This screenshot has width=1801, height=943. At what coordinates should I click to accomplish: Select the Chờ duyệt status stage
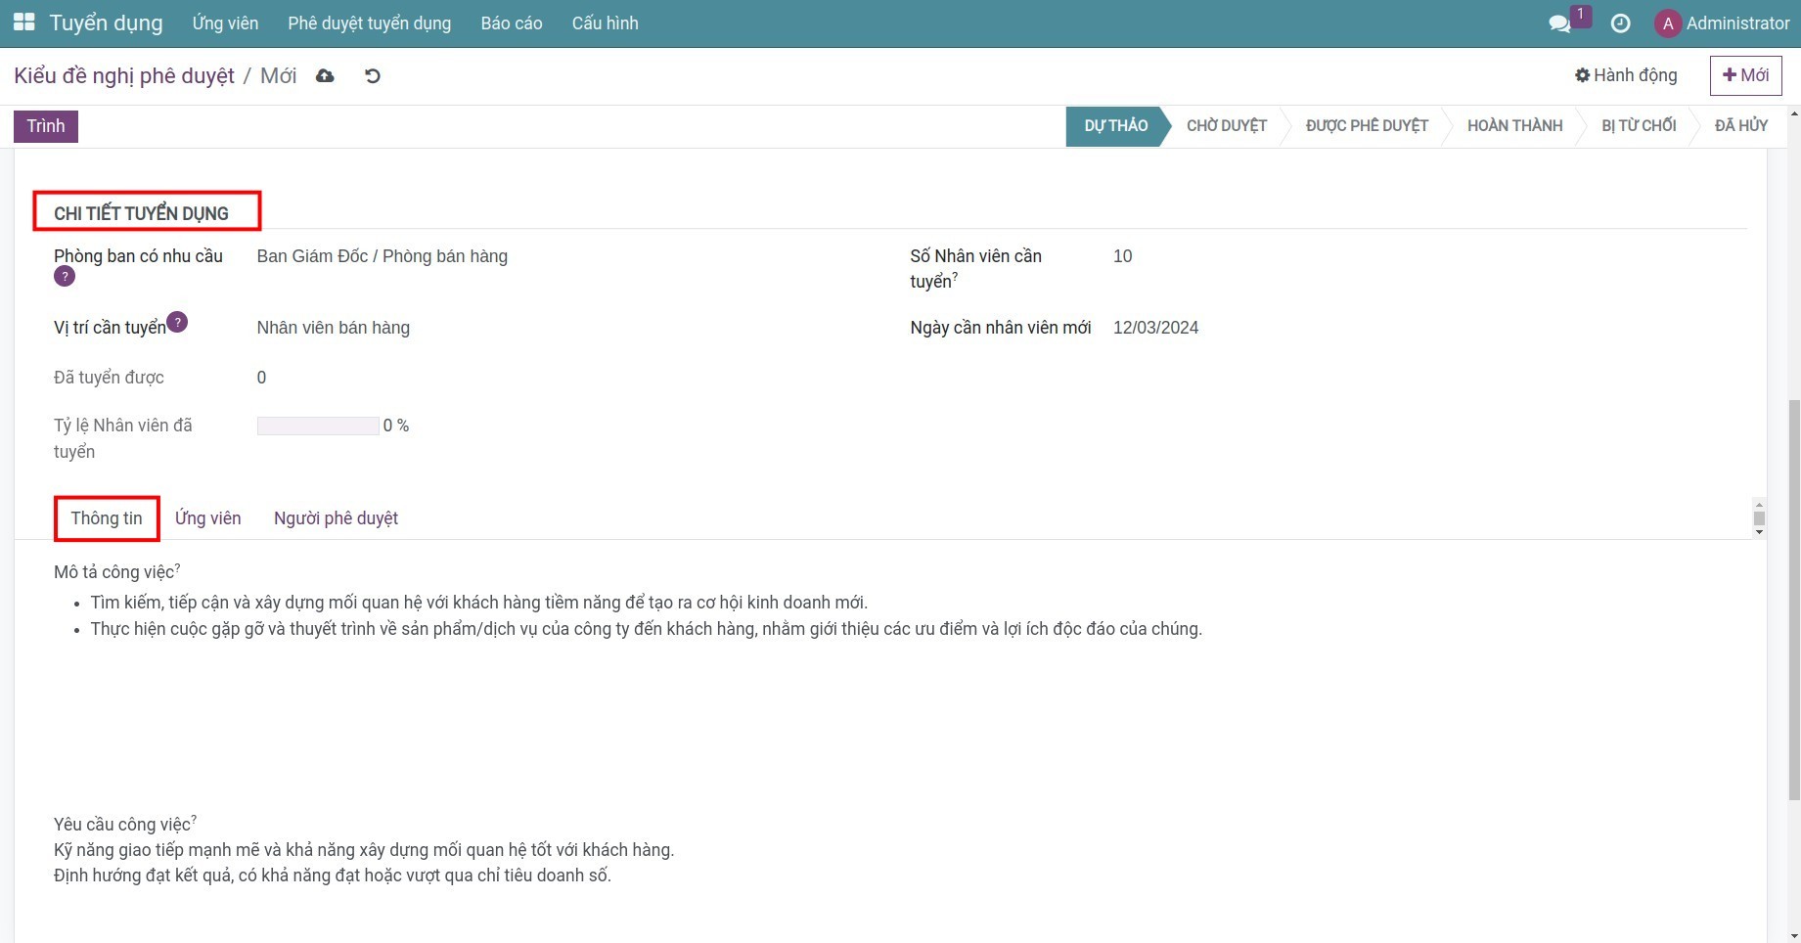(1226, 126)
